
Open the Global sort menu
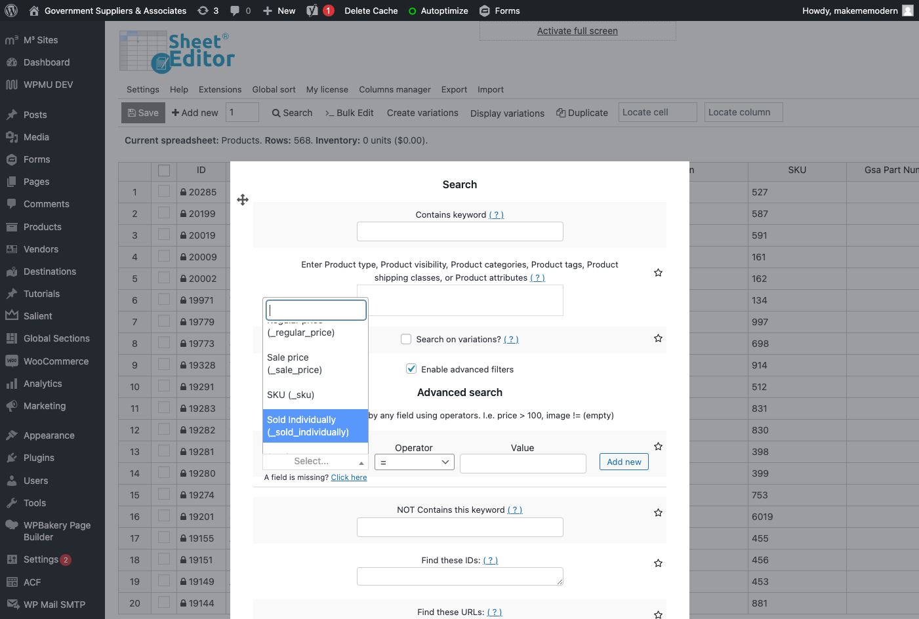274,90
